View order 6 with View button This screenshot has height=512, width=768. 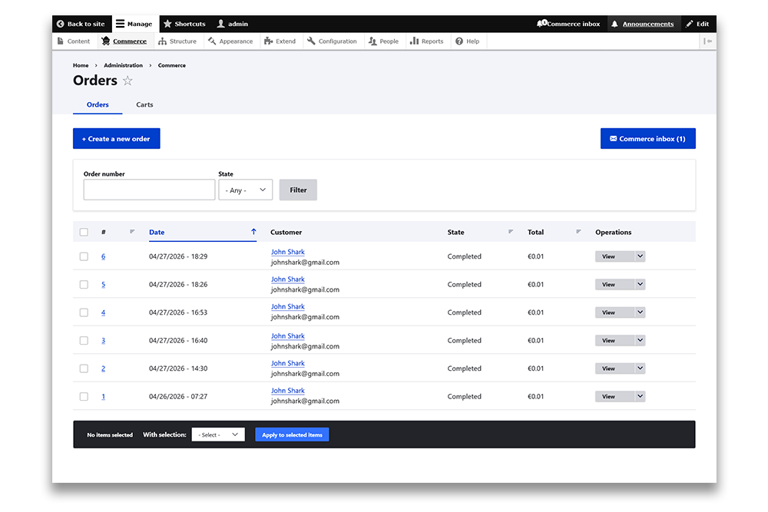coord(614,256)
